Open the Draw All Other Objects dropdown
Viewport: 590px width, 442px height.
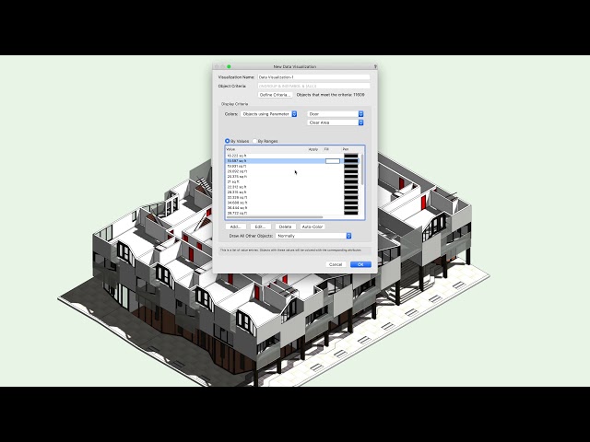coord(313,236)
